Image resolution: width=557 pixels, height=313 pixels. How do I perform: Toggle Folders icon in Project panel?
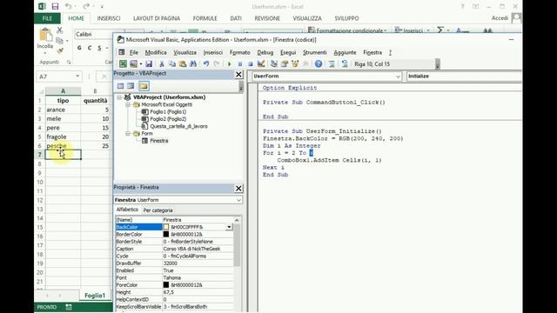[x=144, y=86]
